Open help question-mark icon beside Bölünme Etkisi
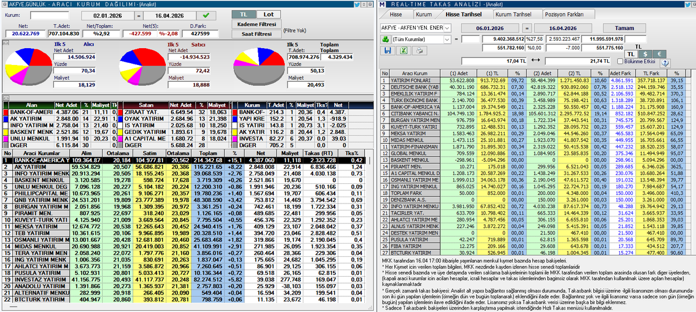The image size is (696, 312). [665, 63]
